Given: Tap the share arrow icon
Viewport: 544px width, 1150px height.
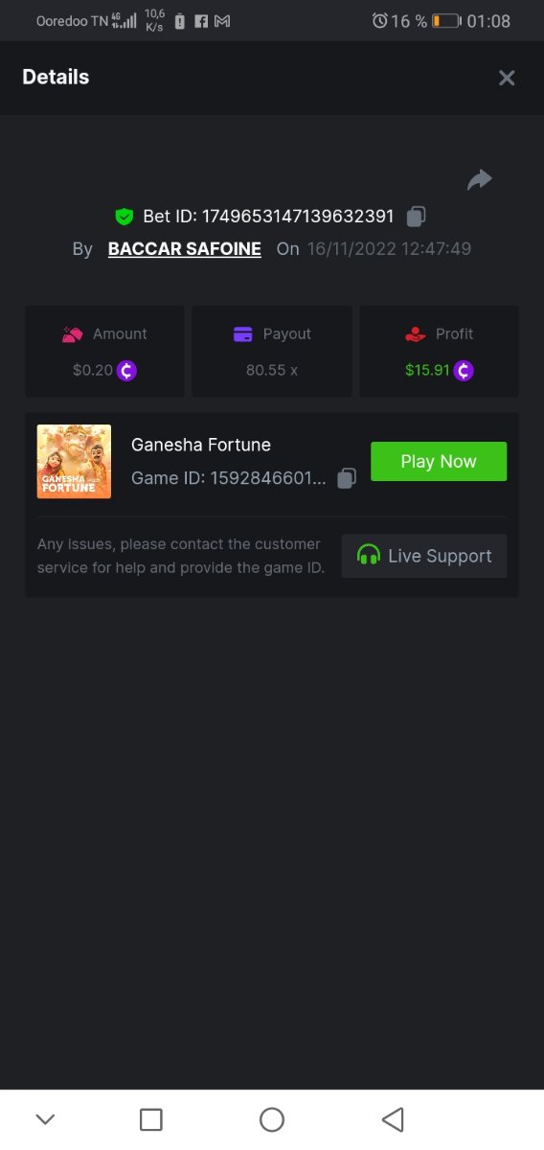Looking at the screenshot, I should click(x=480, y=179).
